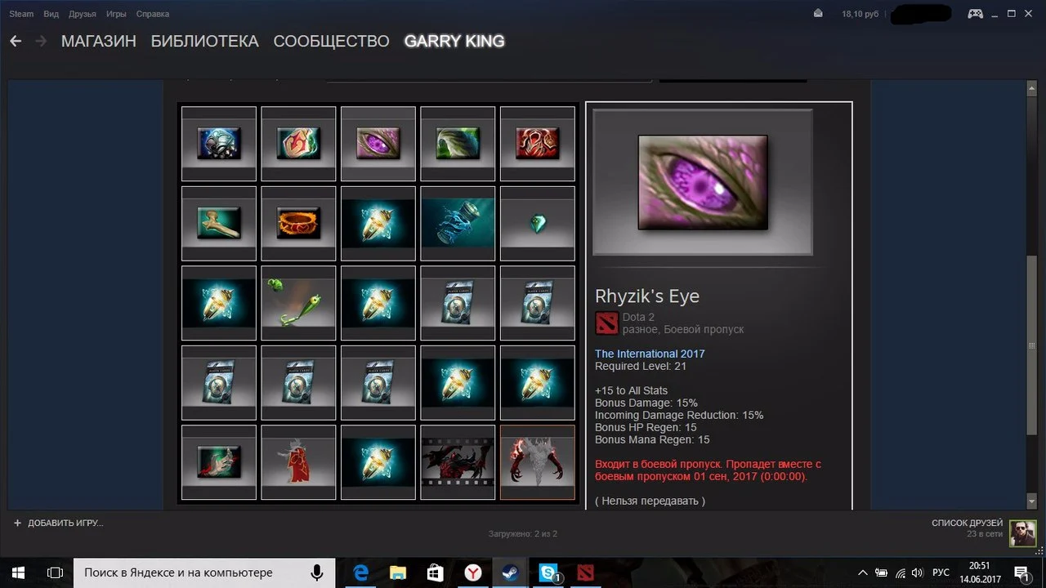
Task: Open File Explorer from the taskbar
Action: (x=398, y=572)
